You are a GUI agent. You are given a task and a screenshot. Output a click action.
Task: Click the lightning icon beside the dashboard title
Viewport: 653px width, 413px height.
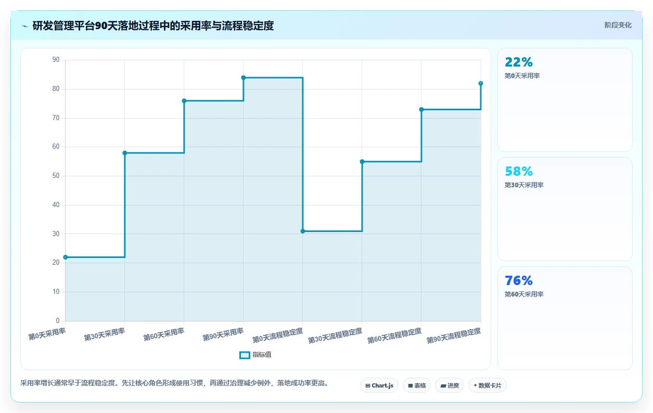click(25, 26)
